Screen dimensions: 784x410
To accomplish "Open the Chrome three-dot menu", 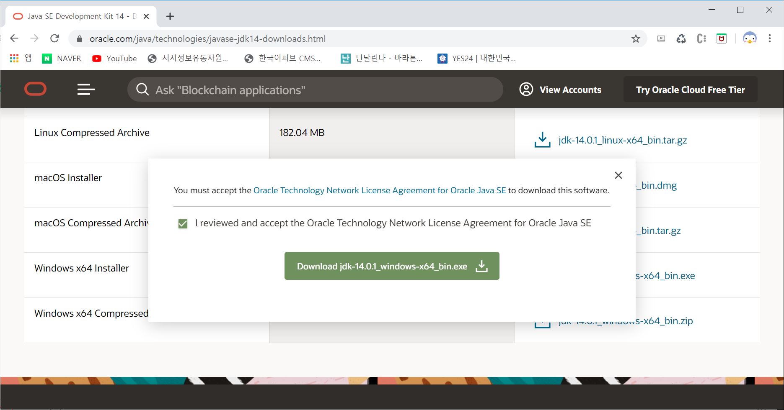I will click(x=770, y=38).
